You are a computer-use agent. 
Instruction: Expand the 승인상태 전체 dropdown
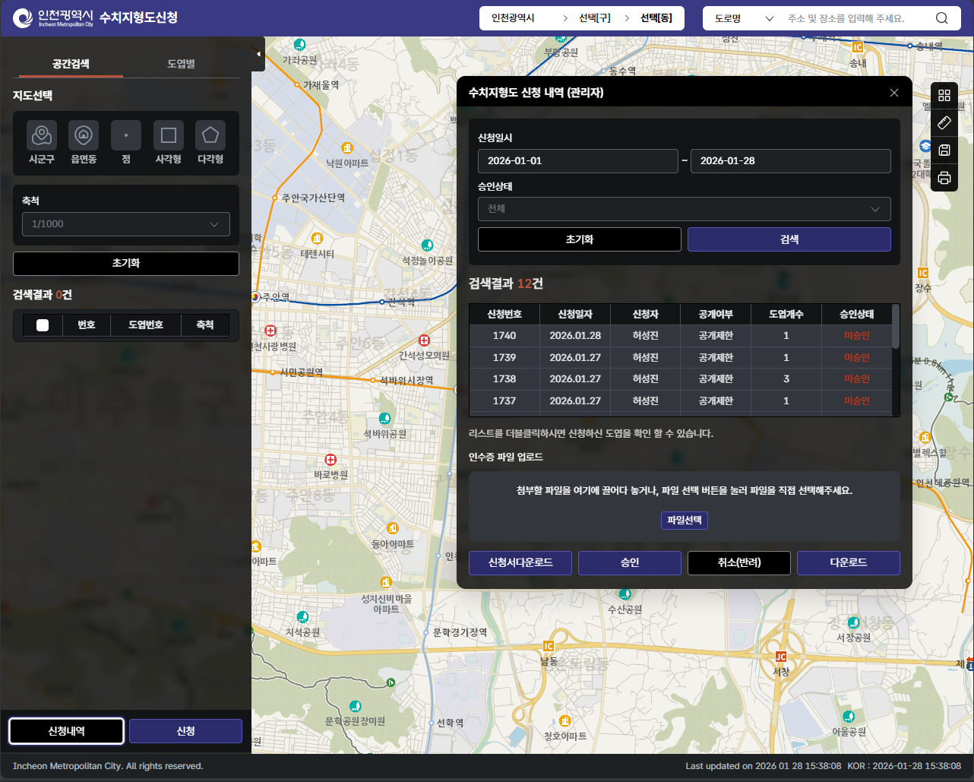point(684,209)
